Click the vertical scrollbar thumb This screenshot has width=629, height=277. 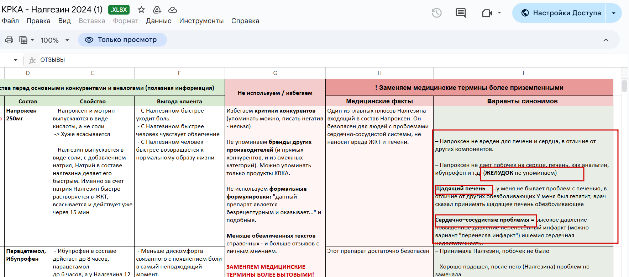[x=624, y=86]
